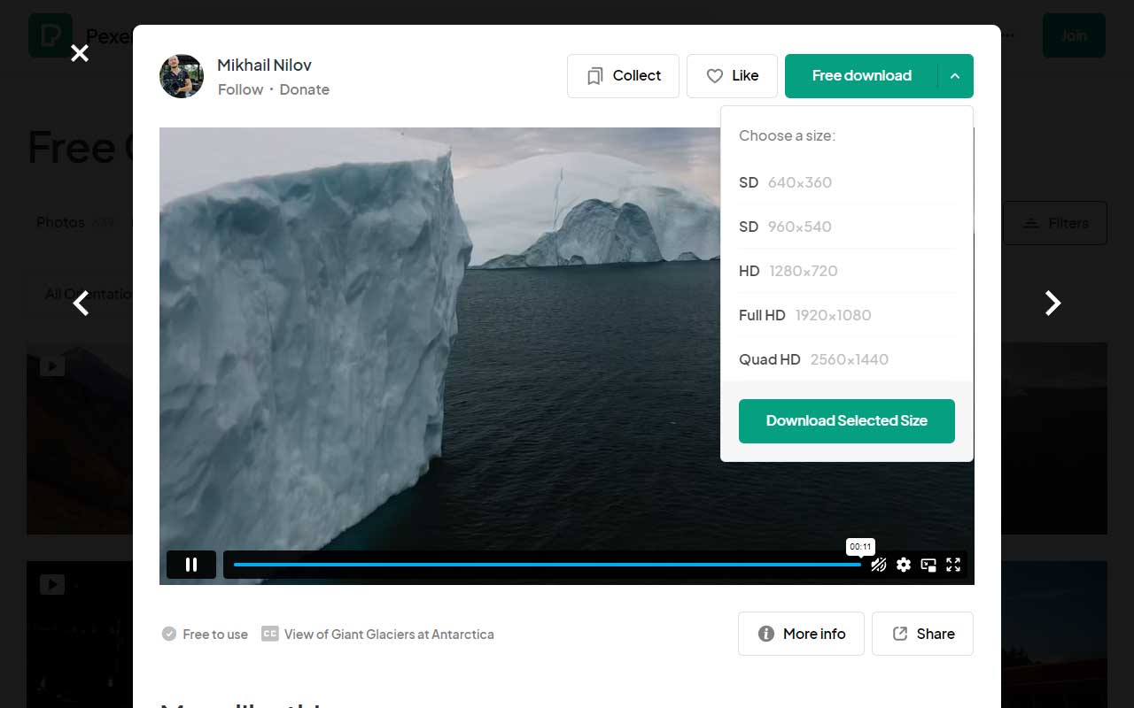1134x708 pixels.
Task: Open the Filters panel
Action: pyautogui.click(x=1055, y=223)
